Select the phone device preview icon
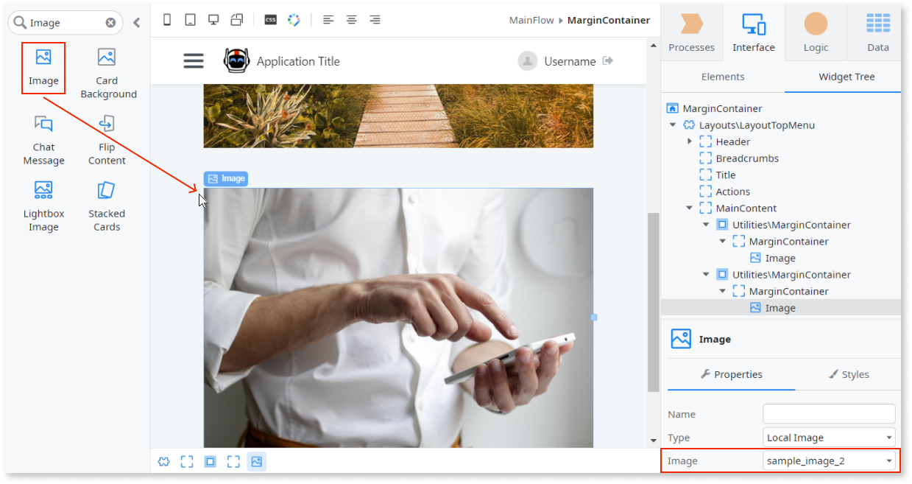Image resolution: width=912 pixels, height=484 pixels. point(167,20)
